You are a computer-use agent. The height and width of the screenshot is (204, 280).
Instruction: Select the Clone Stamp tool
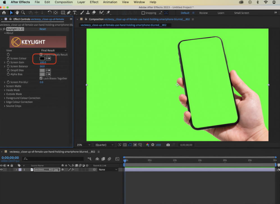pyautogui.click(x=88, y=12)
